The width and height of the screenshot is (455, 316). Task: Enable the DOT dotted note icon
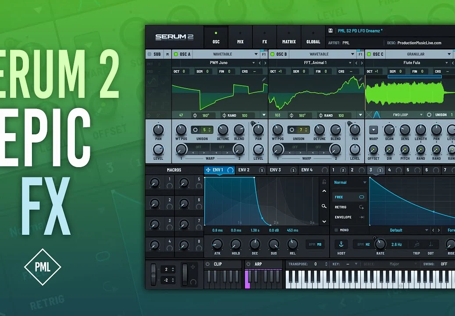click(x=431, y=244)
